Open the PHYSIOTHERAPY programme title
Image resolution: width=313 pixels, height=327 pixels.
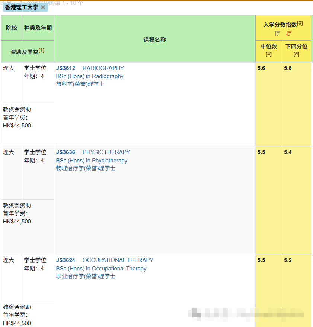click(106, 152)
